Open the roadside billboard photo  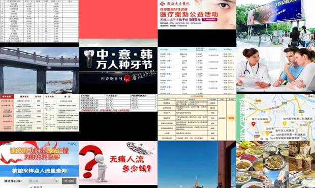275,23
